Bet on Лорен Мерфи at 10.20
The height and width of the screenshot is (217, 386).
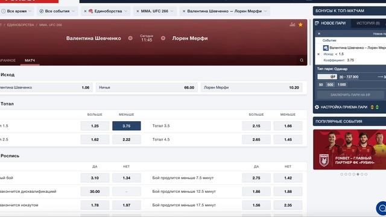252,87
